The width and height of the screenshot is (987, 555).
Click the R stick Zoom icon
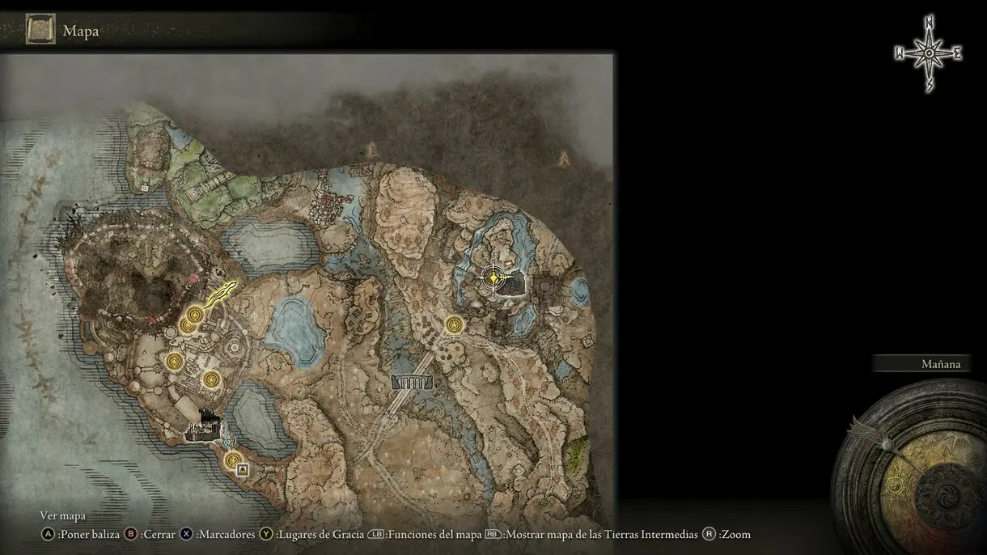(710, 534)
